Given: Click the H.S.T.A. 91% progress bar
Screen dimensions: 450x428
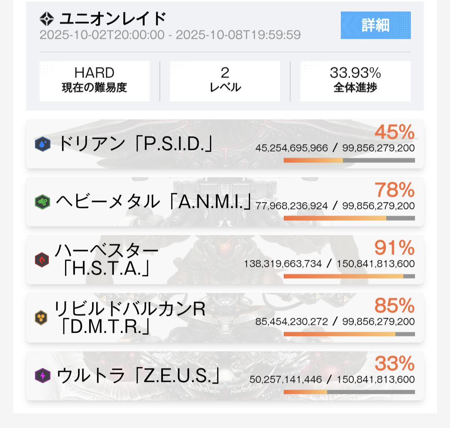Looking at the screenshot, I should (349, 276).
